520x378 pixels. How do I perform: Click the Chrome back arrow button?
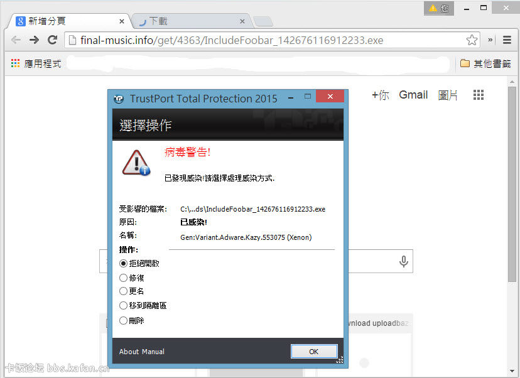pyautogui.click(x=16, y=40)
